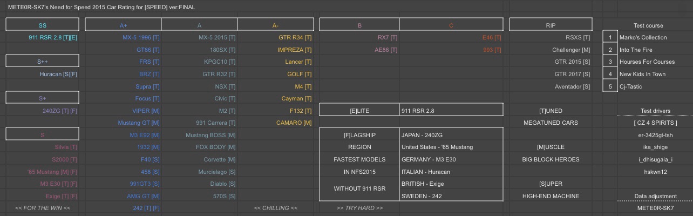The height and width of the screenshot is (216, 693).
Task: Select the 'GT86 [T]' cell
Action: coord(124,50)
